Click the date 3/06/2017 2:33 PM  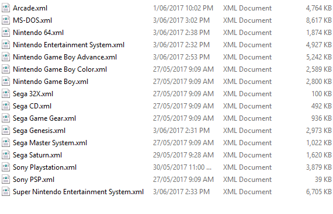(x=181, y=192)
